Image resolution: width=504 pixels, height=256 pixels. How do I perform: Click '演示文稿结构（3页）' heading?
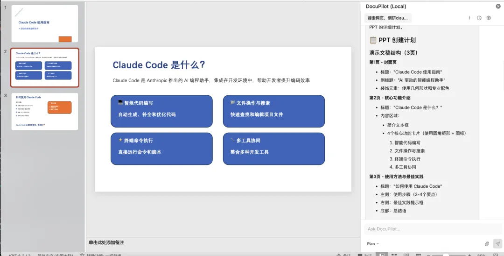pyautogui.click(x=393, y=53)
